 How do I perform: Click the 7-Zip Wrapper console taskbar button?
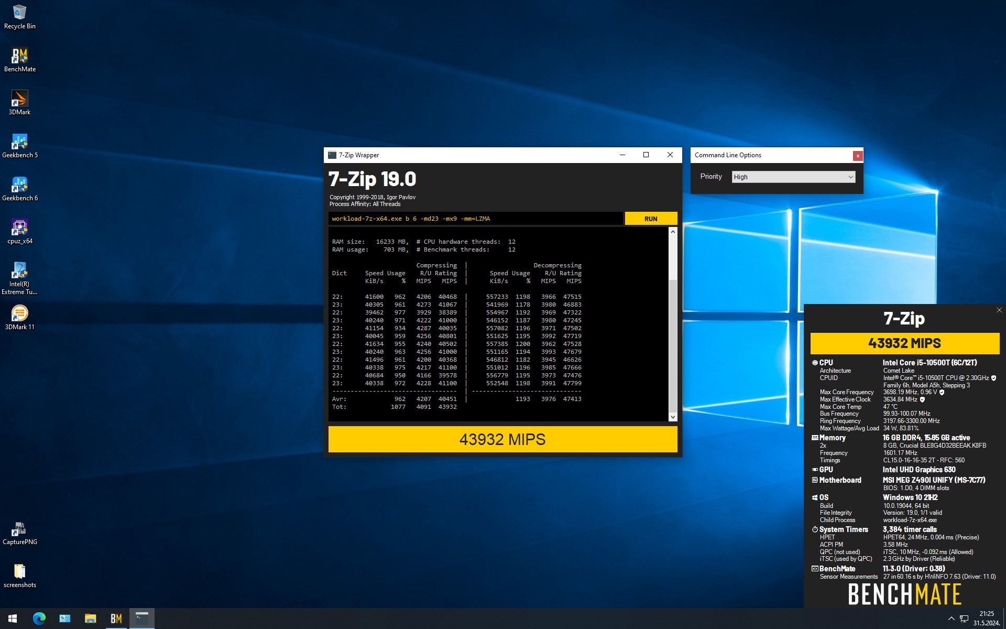tap(142, 619)
